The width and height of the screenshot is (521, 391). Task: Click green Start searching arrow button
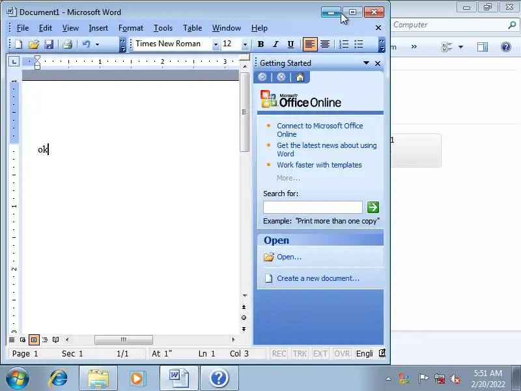373,207
